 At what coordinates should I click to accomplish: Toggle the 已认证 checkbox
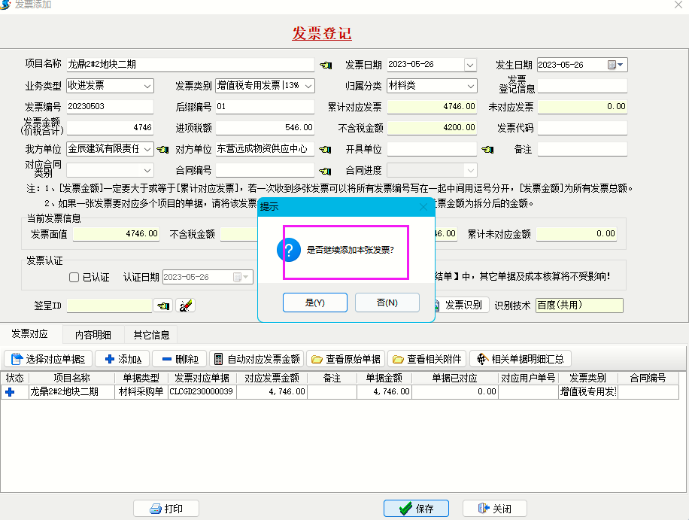pos(74,278)
